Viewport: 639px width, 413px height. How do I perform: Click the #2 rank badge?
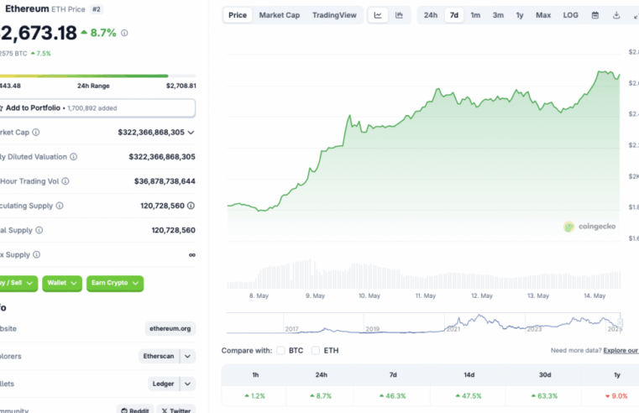[x=97, y=9]
